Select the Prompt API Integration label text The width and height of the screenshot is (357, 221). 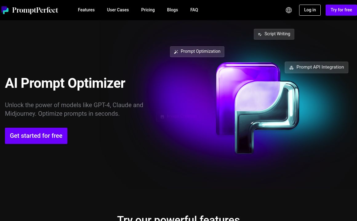pyautogui.click(x=320, y=67)
